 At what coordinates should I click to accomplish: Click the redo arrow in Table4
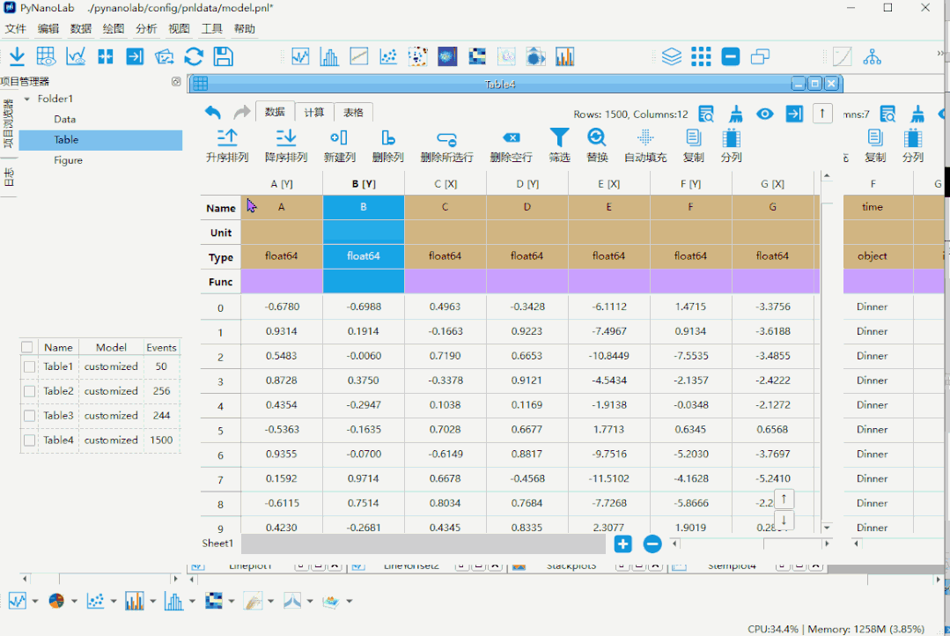pyautogui.click(x=242, y=112)
